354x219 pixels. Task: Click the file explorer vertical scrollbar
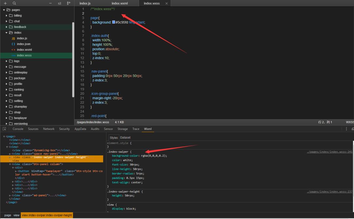point(73,60)
